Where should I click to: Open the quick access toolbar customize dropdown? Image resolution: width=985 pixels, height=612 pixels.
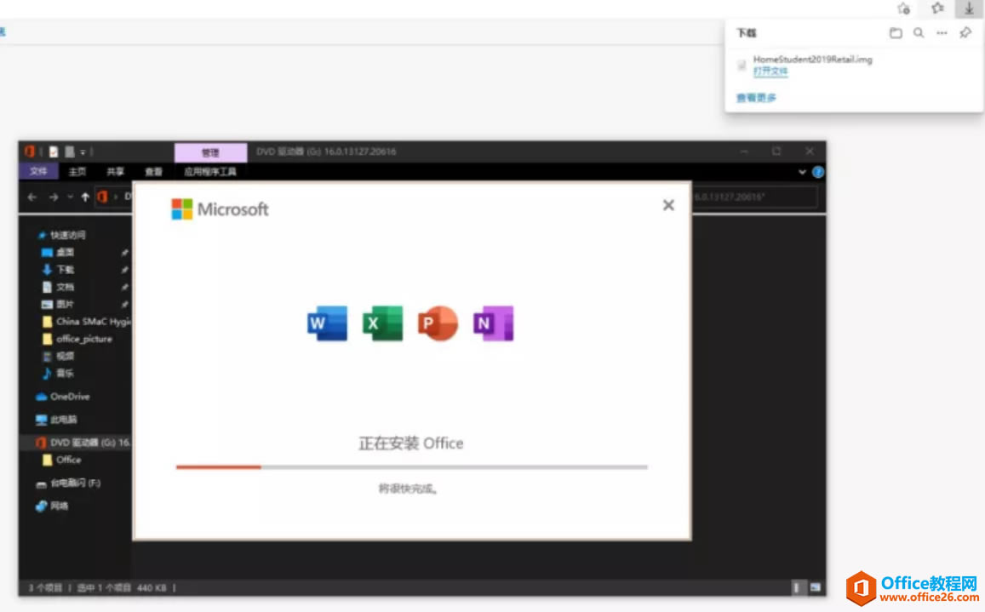pyautogui.click(x=83, y=152)
